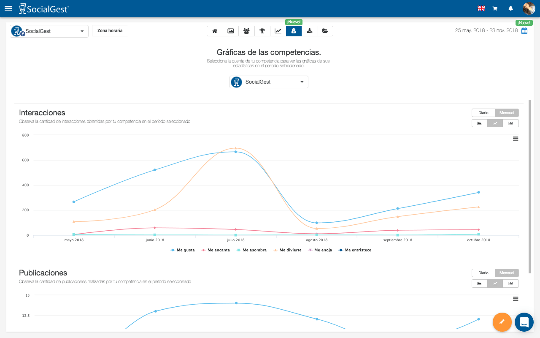
Task: Open notifications bell
Action: (511, 8)
